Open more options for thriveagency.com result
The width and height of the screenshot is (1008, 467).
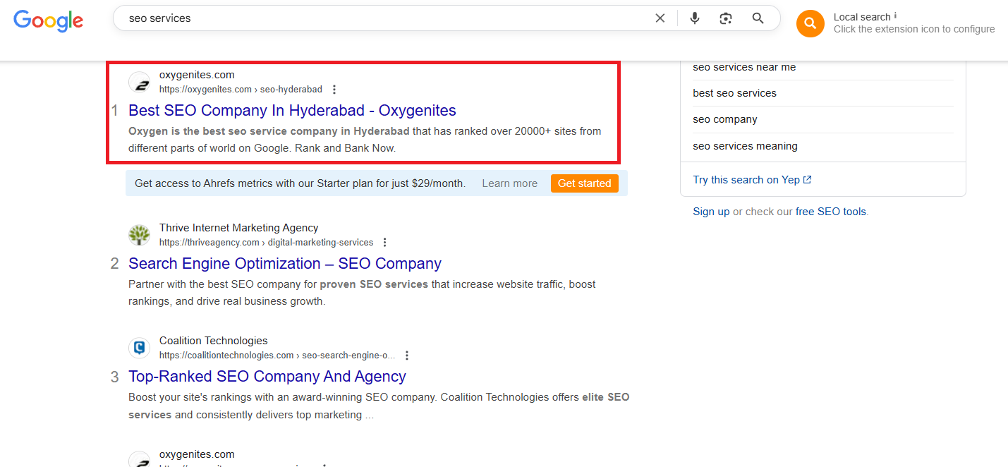(385, 243)
